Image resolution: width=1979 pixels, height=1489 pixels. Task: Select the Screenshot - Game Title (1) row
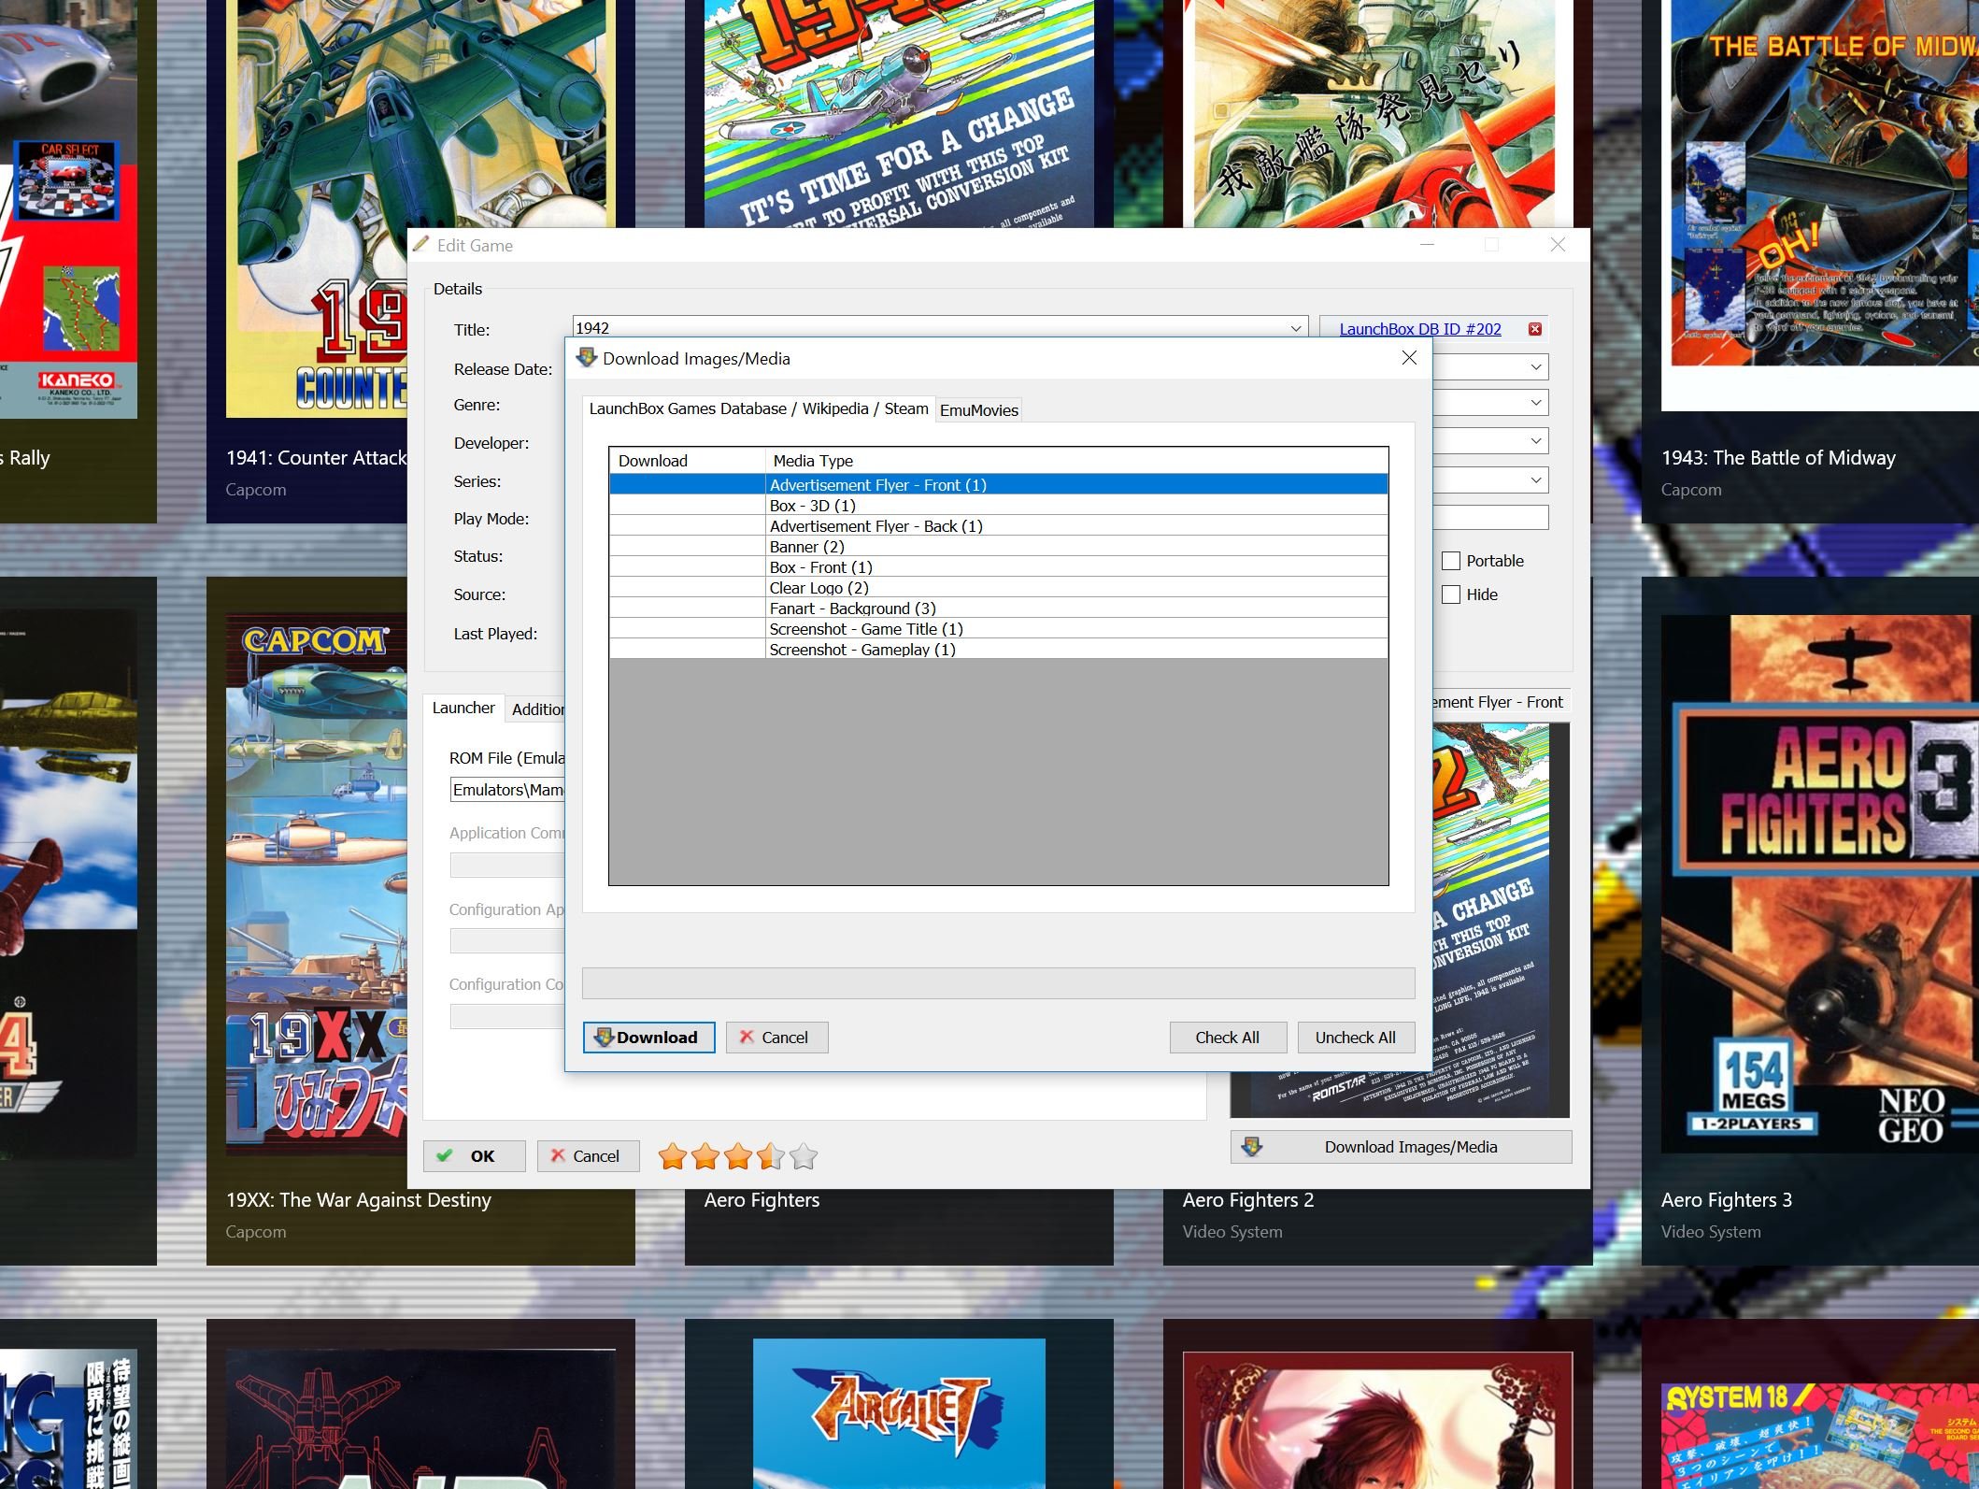pos(998,629)
